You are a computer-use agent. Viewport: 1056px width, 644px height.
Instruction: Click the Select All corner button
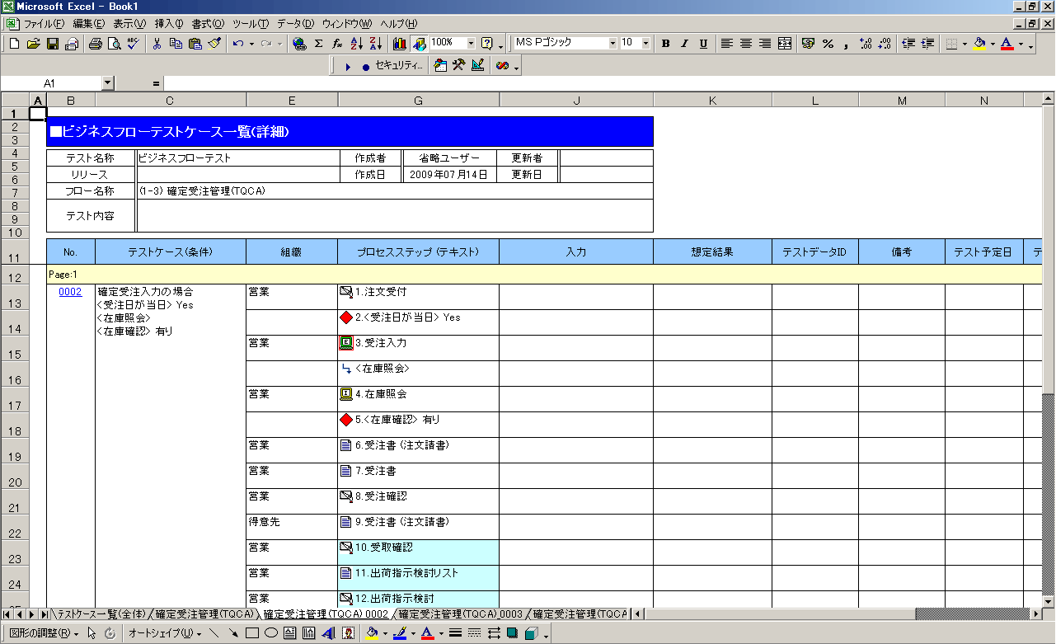[15, 100]
